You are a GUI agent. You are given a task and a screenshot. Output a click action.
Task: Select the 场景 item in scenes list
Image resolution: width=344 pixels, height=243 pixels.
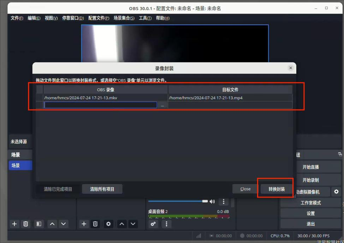20,165
